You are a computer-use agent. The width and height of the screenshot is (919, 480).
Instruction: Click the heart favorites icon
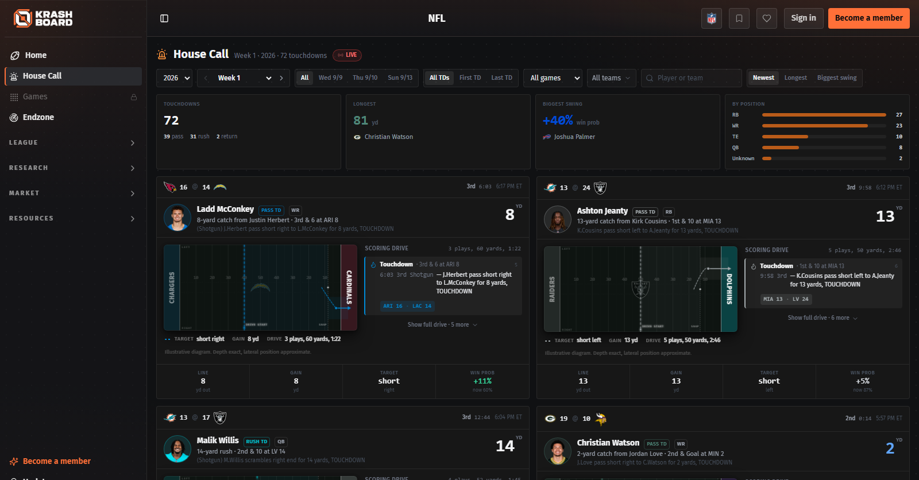pyautogui.click(x=767, y=18)
